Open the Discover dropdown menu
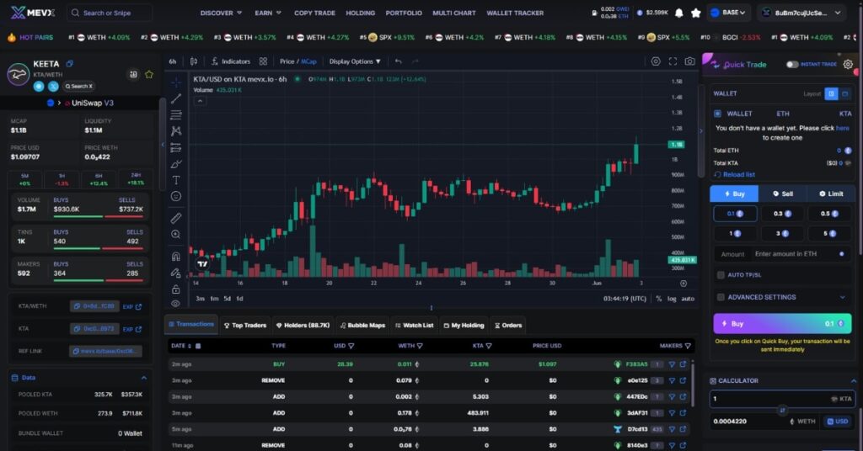Image resolution: width=863 pixels, height=451 pixels. click(221, 13)
